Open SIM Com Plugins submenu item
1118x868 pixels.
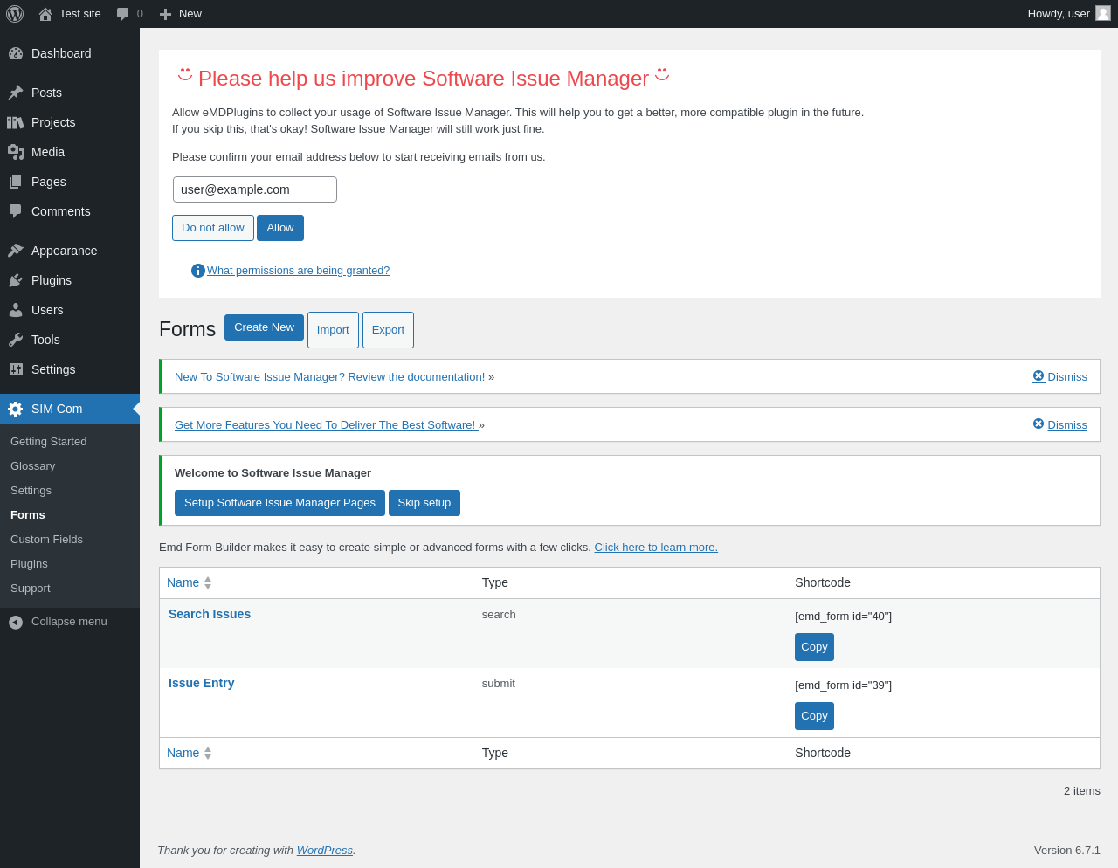(x=30, y=564)
